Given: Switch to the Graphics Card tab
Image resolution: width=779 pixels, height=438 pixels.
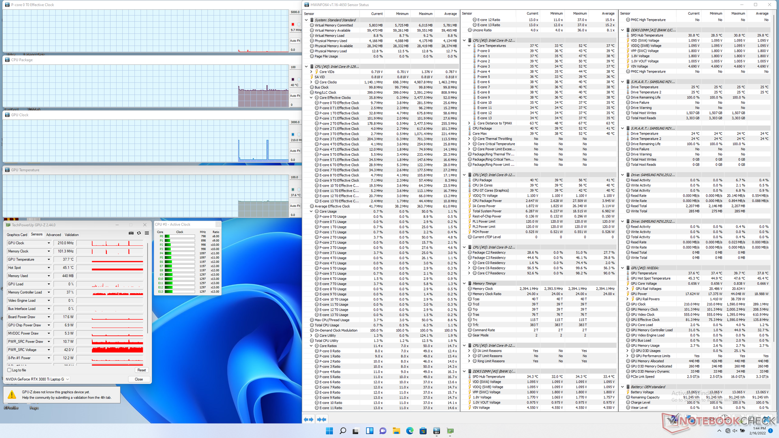Looking at the screenshot, I should [x=17, y=235].
